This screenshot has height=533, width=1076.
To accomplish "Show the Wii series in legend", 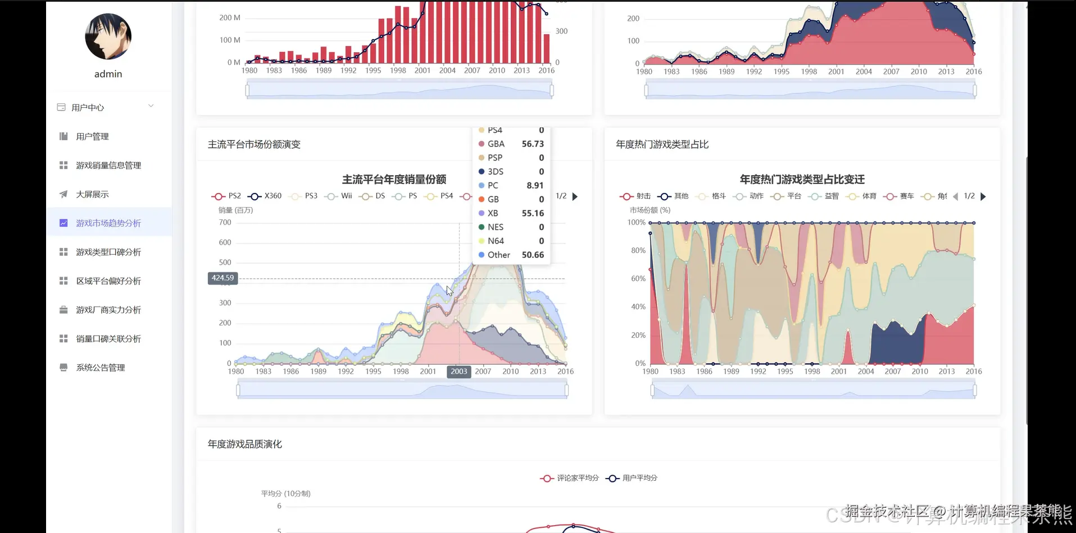I will pyautogui.click(x=338, y=196).
